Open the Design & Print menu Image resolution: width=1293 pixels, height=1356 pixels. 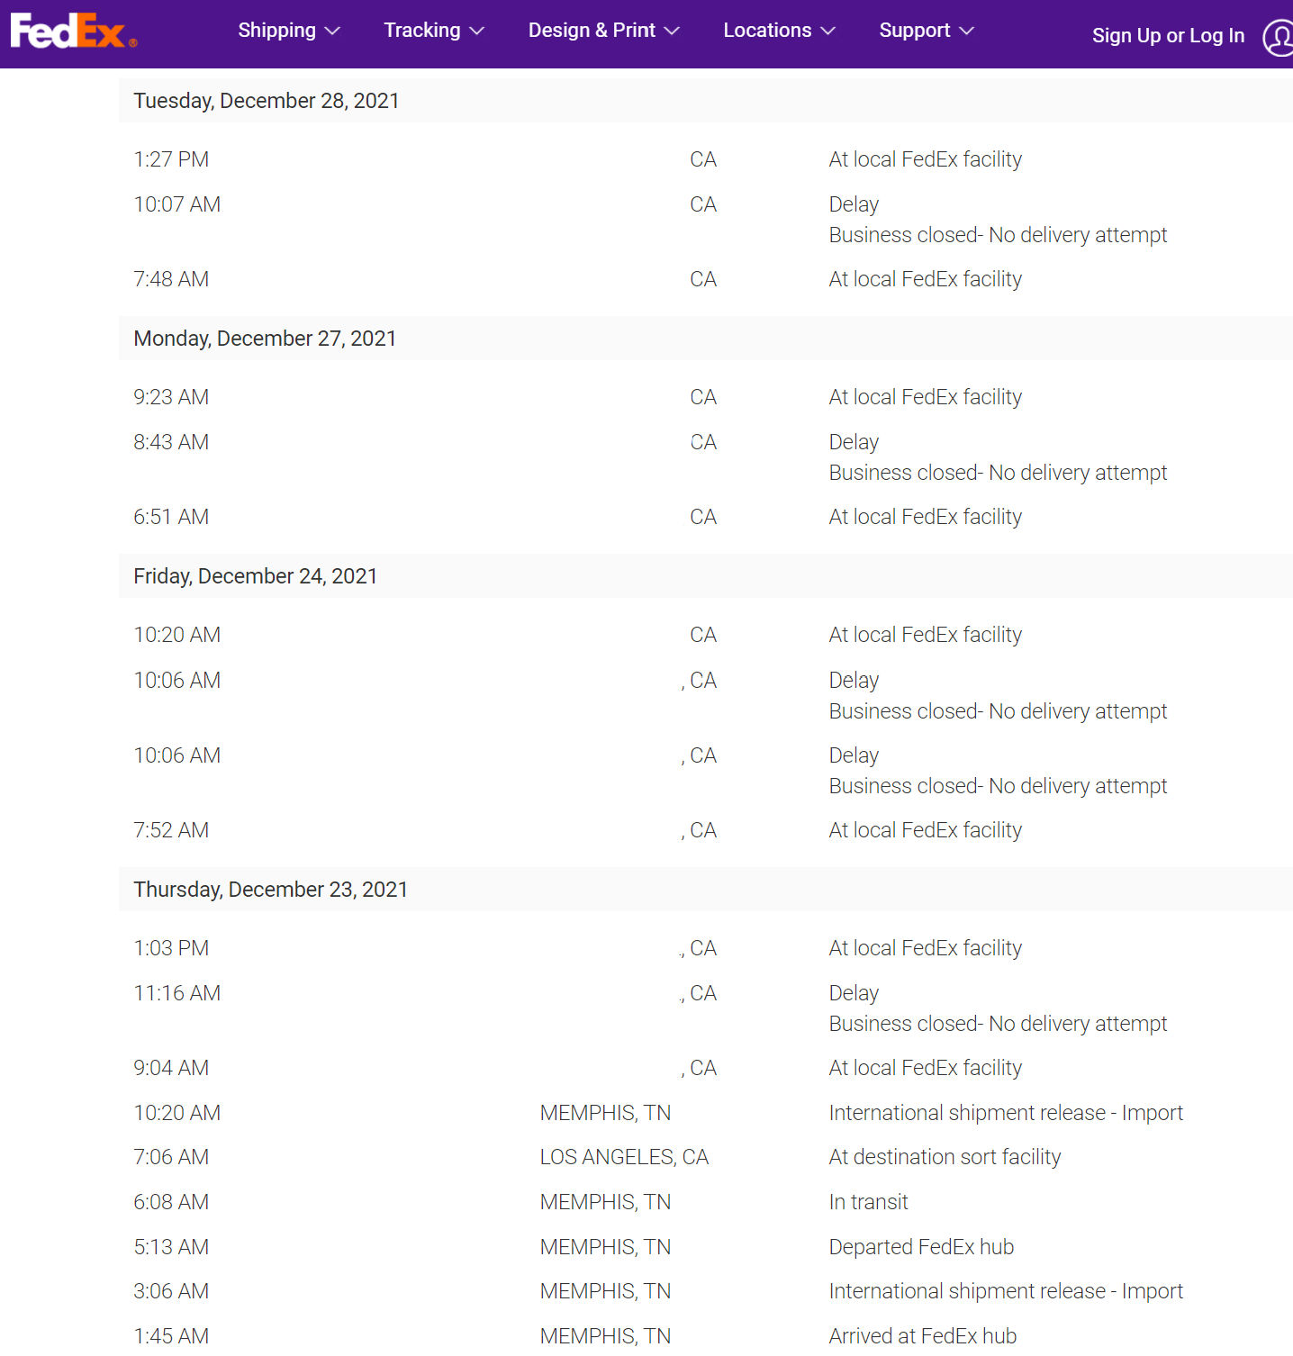pos(592,30)
